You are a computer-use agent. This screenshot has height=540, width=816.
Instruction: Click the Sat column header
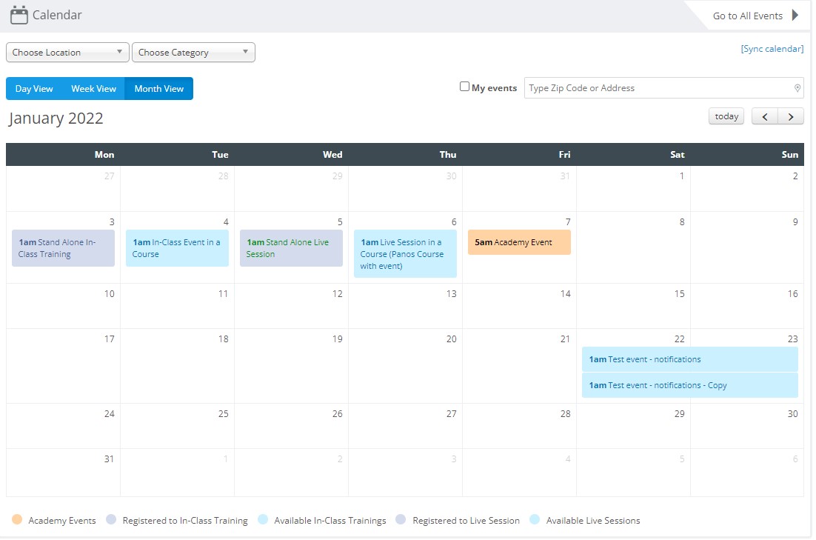pyautogui.click(x=678, y=155)
